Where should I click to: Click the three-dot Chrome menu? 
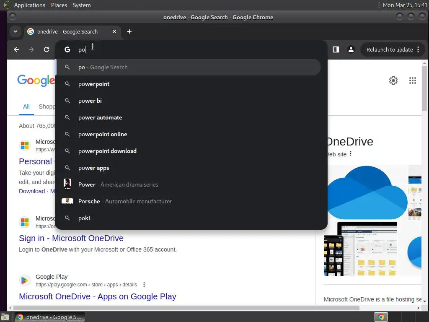[418, 49]
